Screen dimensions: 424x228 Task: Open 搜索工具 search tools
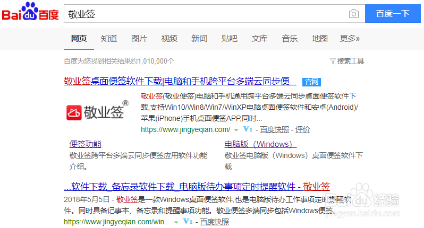(351, 62)
